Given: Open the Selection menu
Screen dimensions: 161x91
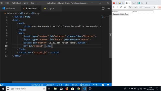Looking at the screenshot, I should pos(16,3).
